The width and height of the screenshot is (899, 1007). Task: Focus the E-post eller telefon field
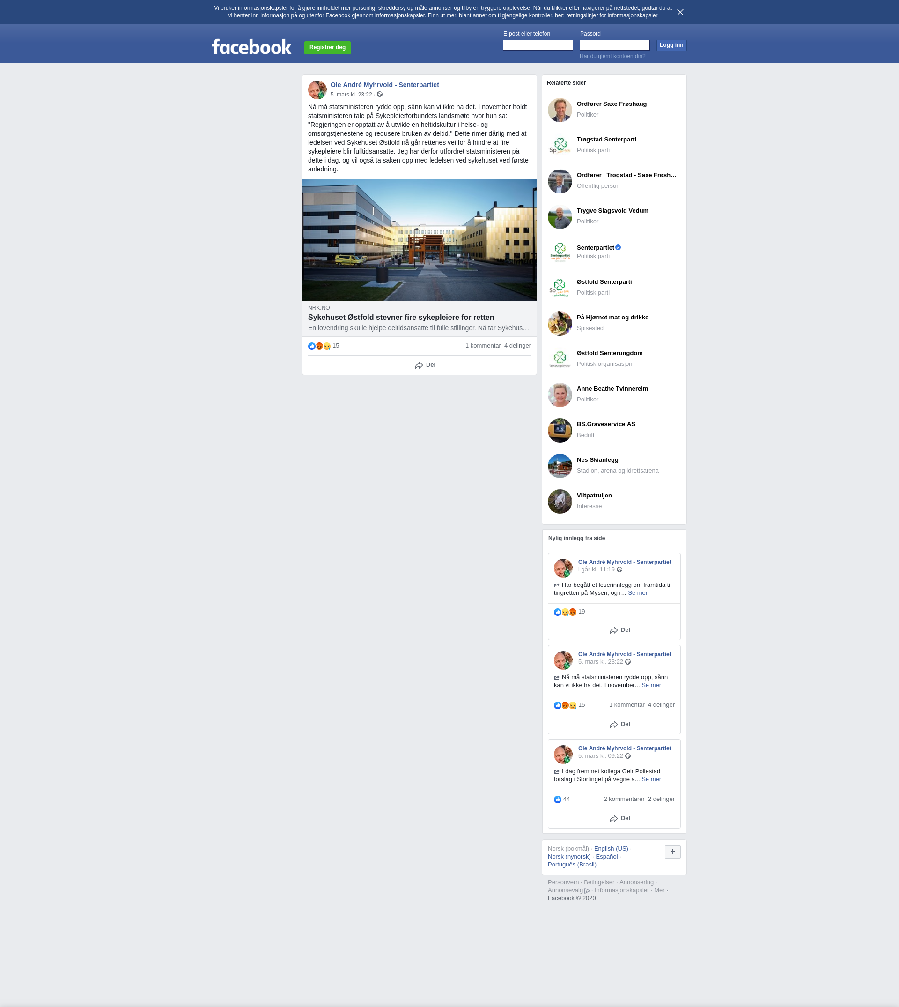point(538,45)
